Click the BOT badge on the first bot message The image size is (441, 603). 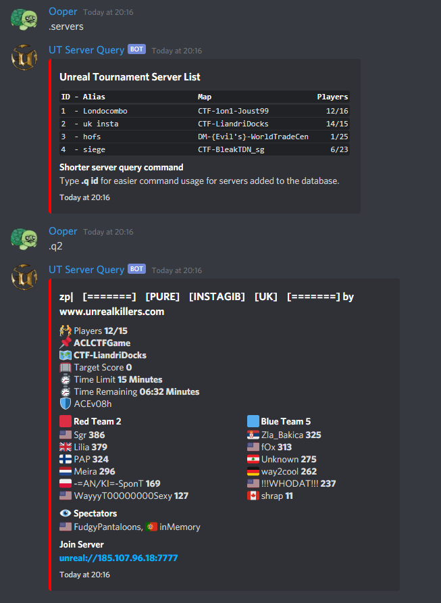[x=136, y=49]
